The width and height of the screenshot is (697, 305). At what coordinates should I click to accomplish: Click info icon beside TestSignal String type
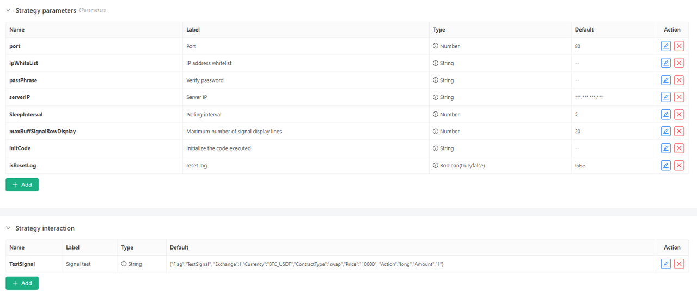[x=124, y=264]
